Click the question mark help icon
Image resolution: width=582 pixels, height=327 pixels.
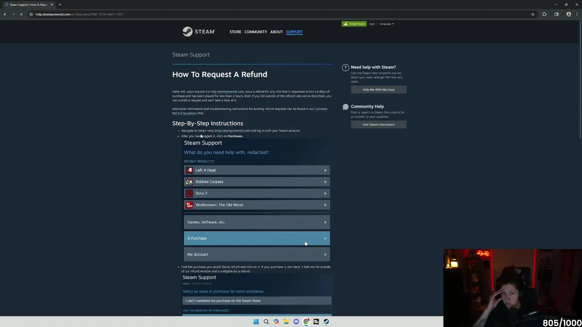[346, 68]
